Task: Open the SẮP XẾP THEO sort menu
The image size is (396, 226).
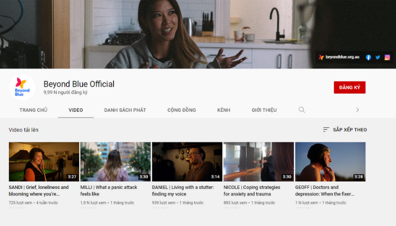Action: 345,129
